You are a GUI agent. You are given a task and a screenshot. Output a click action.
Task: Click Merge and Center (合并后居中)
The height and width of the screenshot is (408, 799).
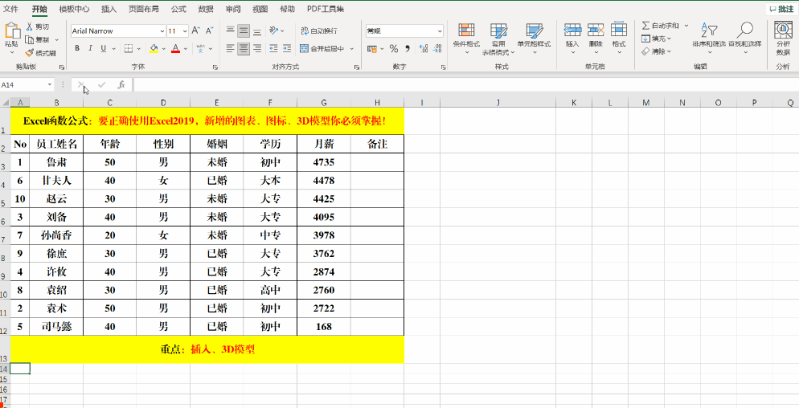pos(322,49)
